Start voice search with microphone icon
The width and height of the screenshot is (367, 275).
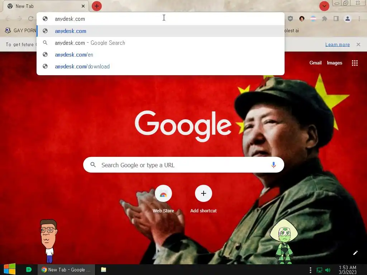pos(273,165)
